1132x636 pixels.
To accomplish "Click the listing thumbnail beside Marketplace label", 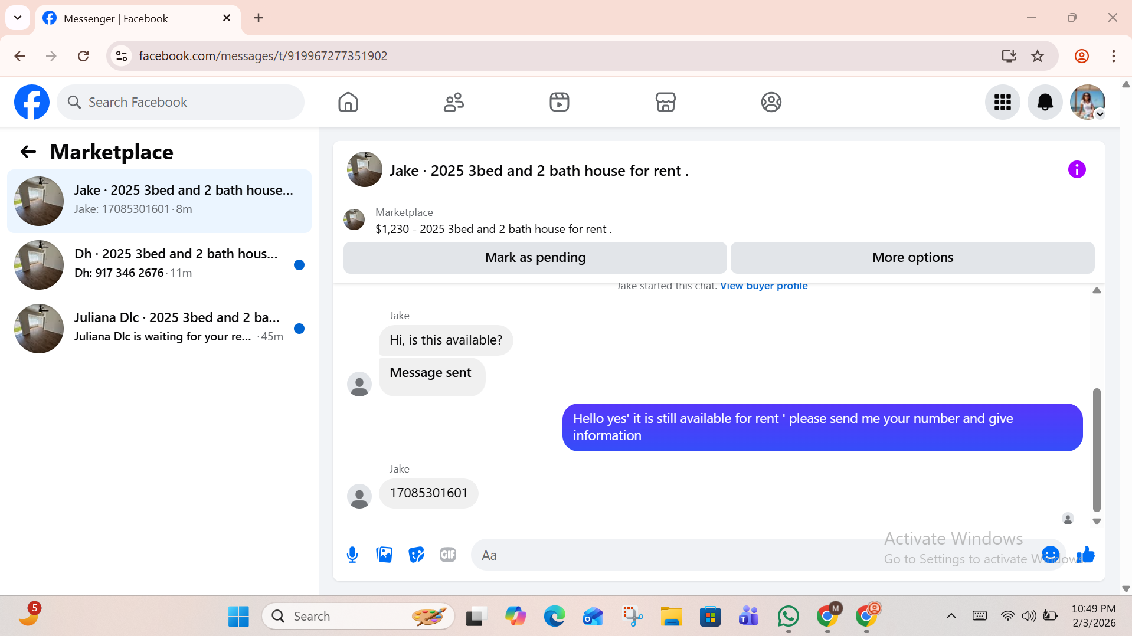I will point(354,219).
